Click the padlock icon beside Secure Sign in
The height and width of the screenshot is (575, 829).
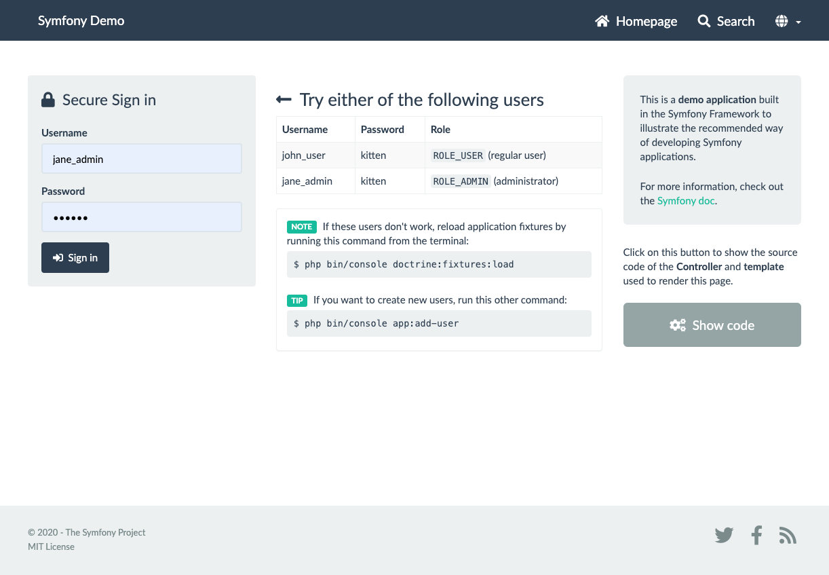coord(47,99)
